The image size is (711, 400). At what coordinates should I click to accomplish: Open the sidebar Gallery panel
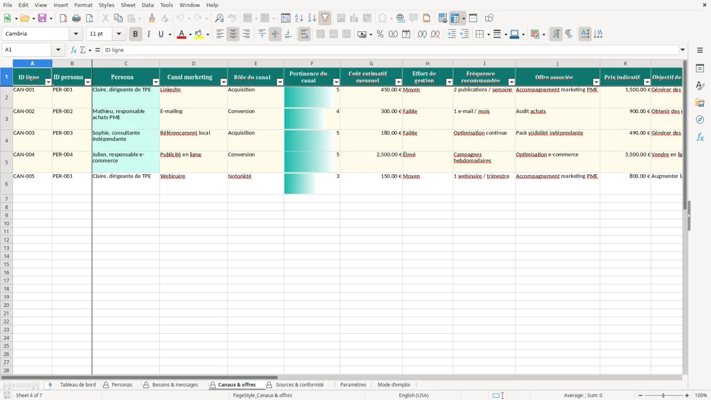pyautogui.click(x=700, y=103)
